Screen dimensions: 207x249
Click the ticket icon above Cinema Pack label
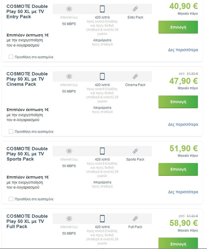(x=135, y=76)
